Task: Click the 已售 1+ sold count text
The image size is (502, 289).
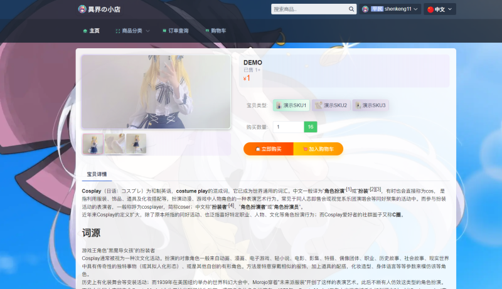Action: pos(252,70)
